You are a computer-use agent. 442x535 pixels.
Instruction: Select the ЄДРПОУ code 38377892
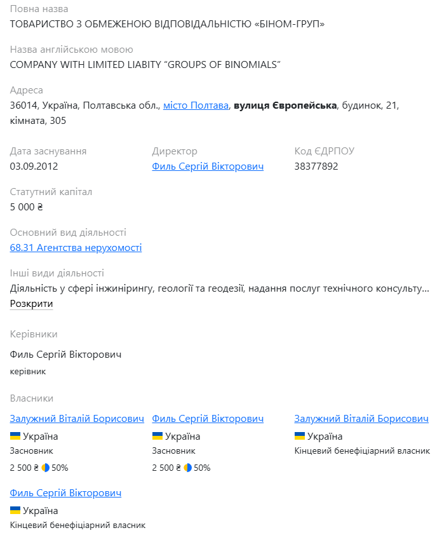pyautogui.click(x=316, y=166)
